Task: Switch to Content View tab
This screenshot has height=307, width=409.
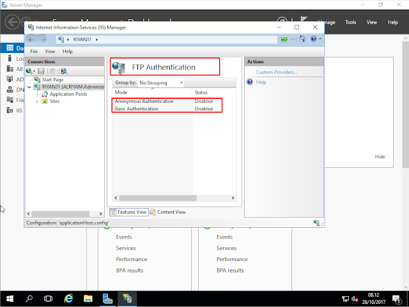Action: pos(168,212)
